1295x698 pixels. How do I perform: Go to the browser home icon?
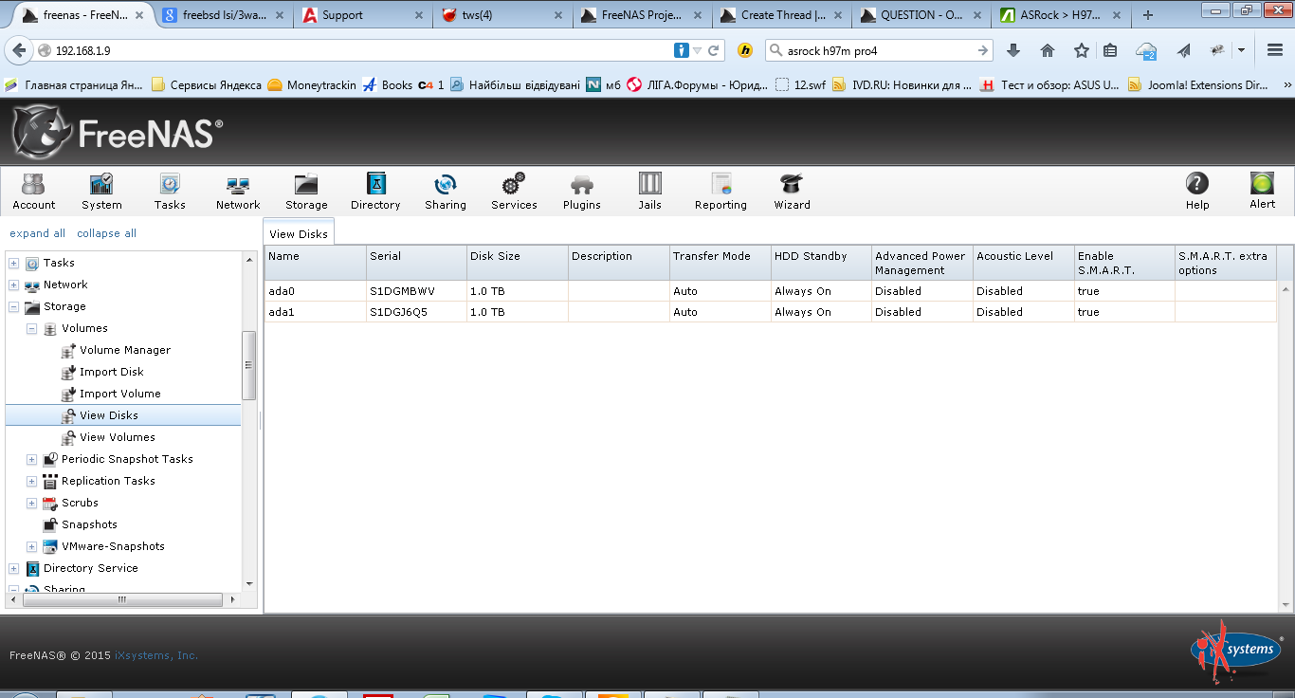1048,50
